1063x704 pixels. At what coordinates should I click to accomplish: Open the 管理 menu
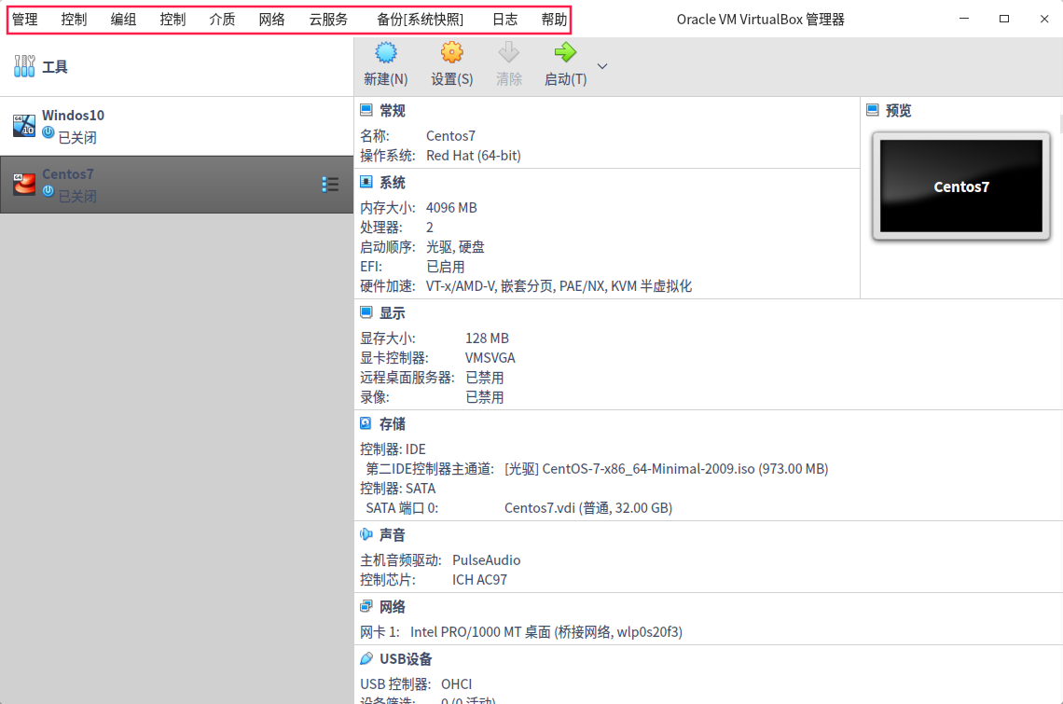tap(25, 20)
